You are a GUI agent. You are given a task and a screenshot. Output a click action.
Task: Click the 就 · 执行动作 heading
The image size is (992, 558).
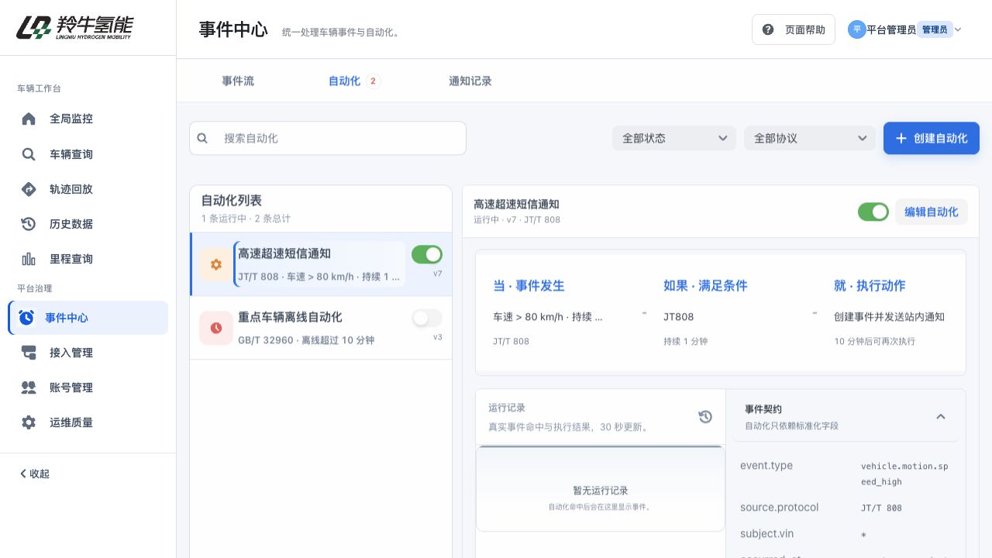(x=870, y=285)
